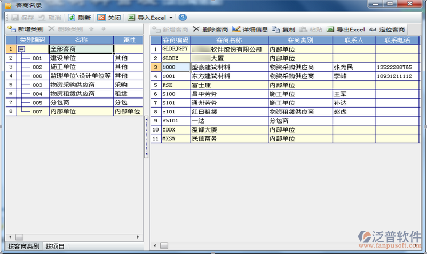Click the 关闭 close toolbar icon
Image resolution: width=427 pixels, height=254 pixels.
101,18
